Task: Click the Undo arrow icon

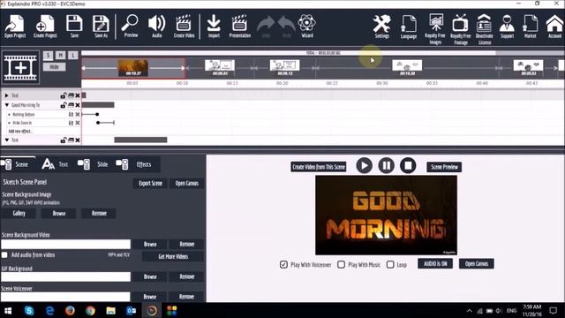Action: [266, 26]
